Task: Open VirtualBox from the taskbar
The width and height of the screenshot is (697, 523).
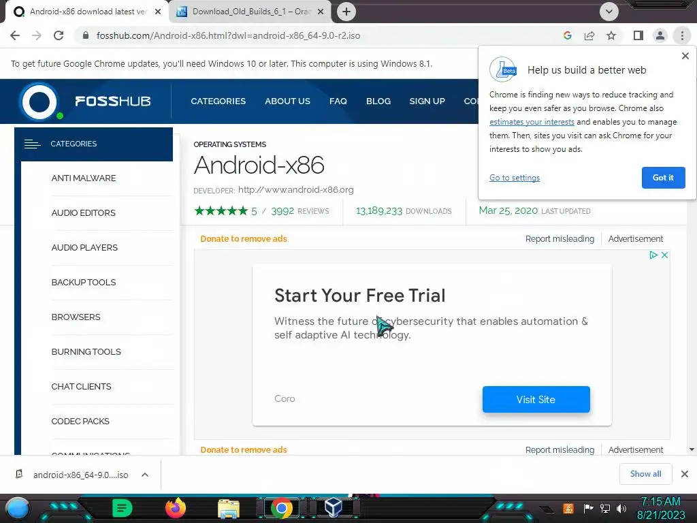Action: tap(334, 508)
